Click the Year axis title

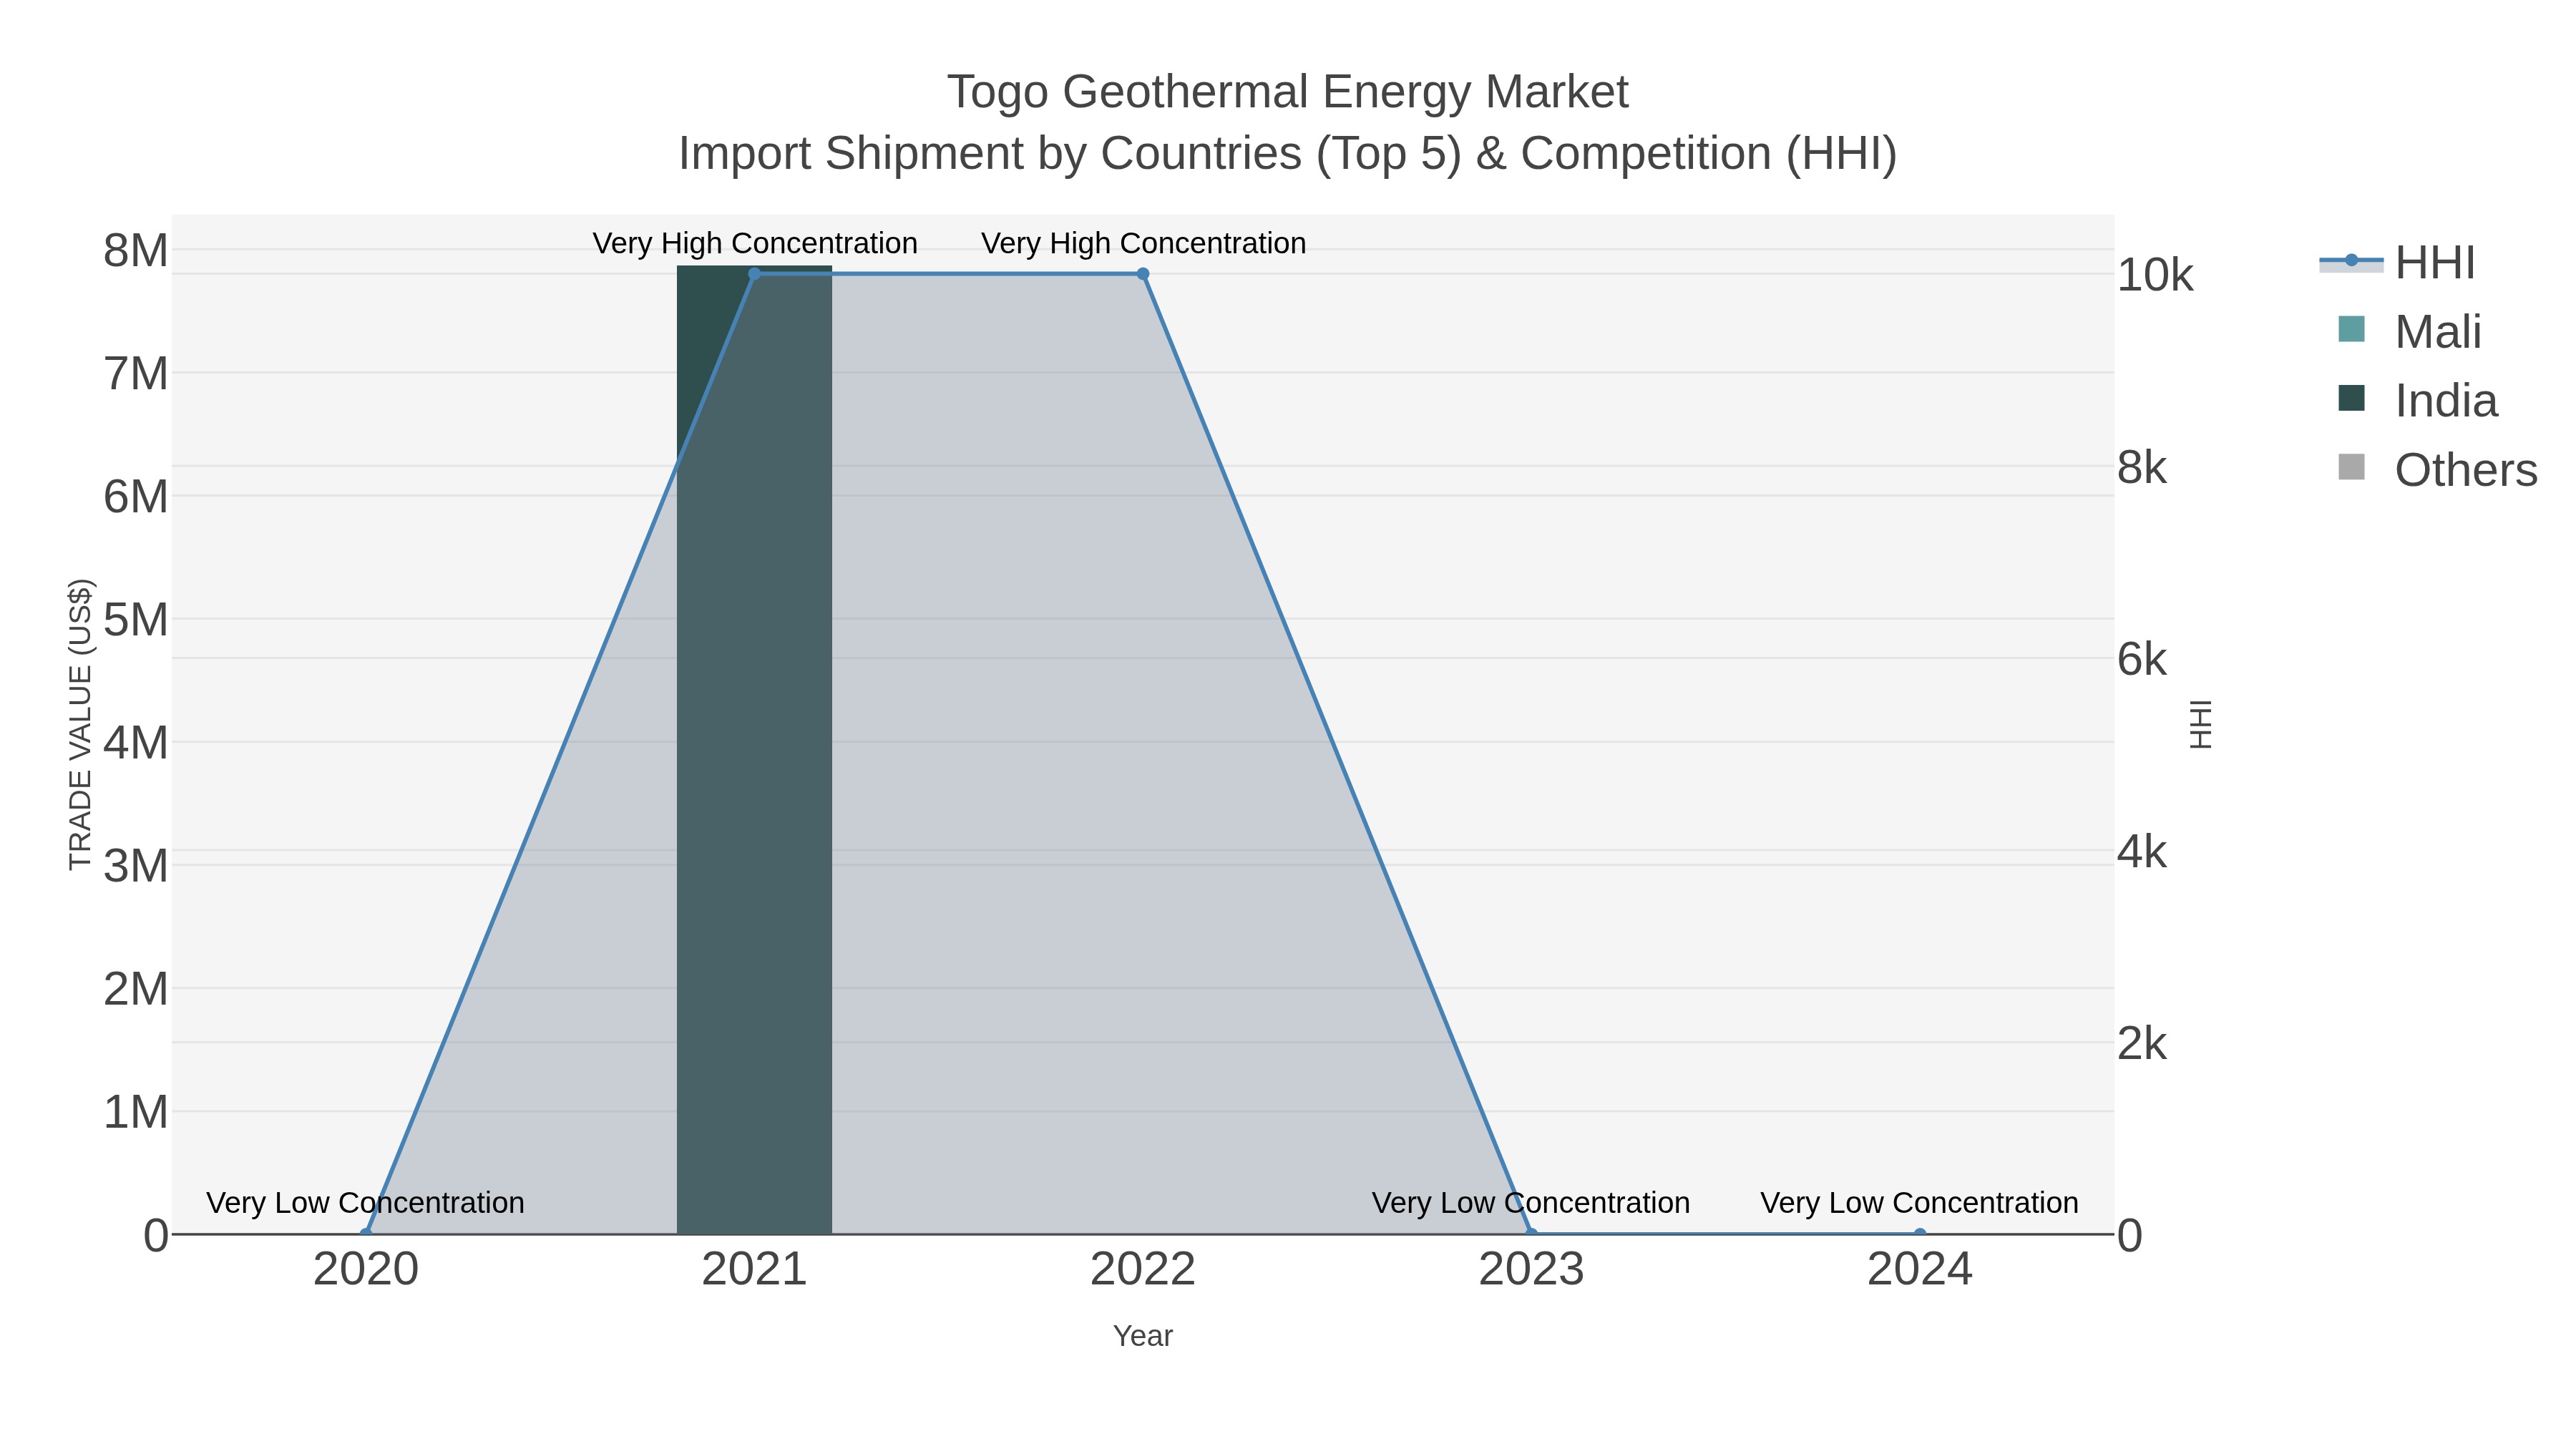pyautogui.click(x=1143, y=1336)
